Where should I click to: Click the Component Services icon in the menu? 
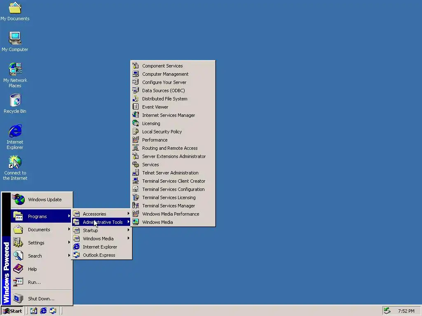[136, 65]
